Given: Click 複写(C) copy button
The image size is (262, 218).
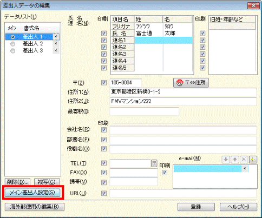Looking at the screenshot, I should coord(47,182).
